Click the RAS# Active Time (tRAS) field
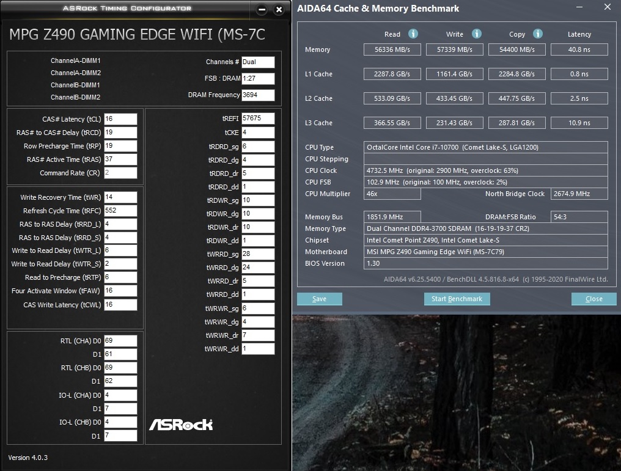Screen dimensions: 621x471 (120, 159)
